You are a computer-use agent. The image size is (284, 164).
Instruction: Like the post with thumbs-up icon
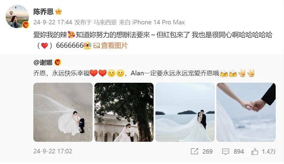[255, 151]
